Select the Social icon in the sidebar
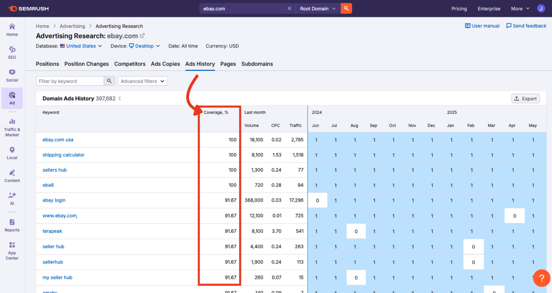The image size is (552, 293). click(12, 75)
